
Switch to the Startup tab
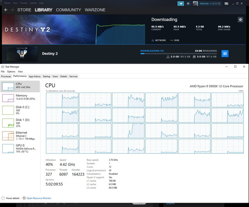click(x=47, y=76)
